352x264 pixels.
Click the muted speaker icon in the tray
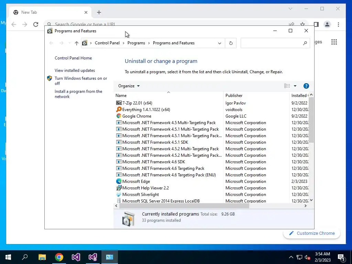click(307, 257)
